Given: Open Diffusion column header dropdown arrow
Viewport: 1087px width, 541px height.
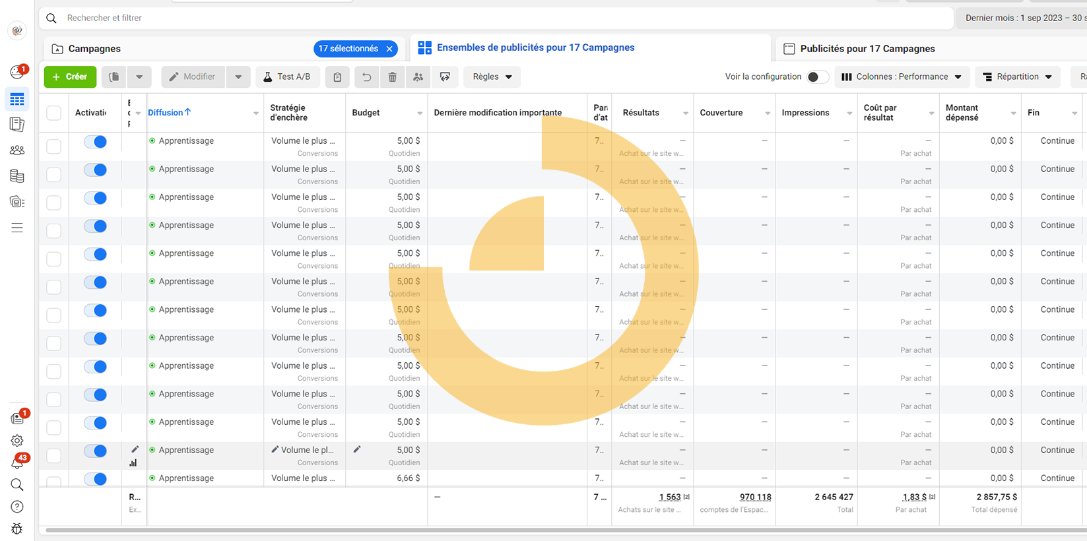Looking at the screenshot, I should click(256, 113).
